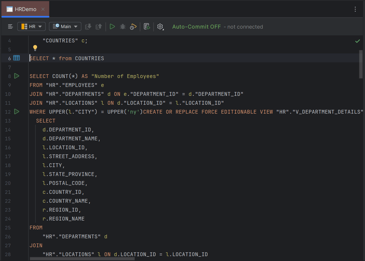Expand the hamburger menu on the toolbar
Image resolution: width=365 pixels, height=261 pixels.
pos(10,26)
